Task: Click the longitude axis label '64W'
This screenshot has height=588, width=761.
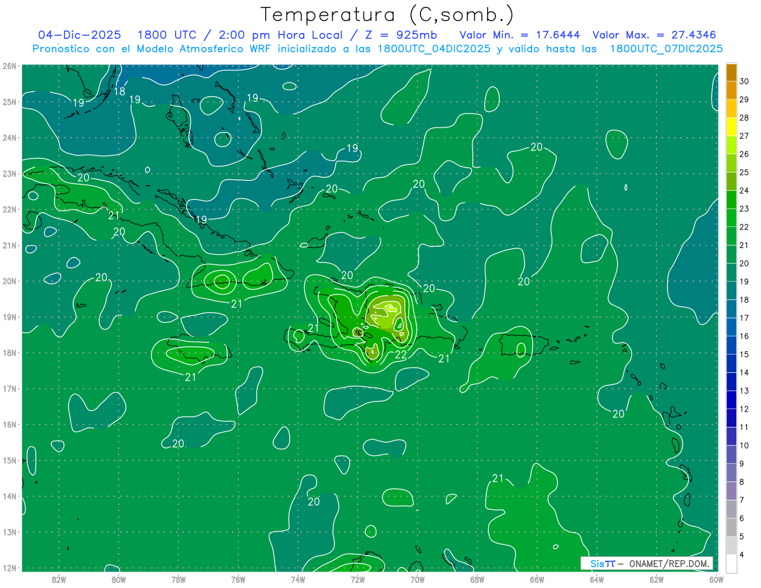Action: click(596, 579)
